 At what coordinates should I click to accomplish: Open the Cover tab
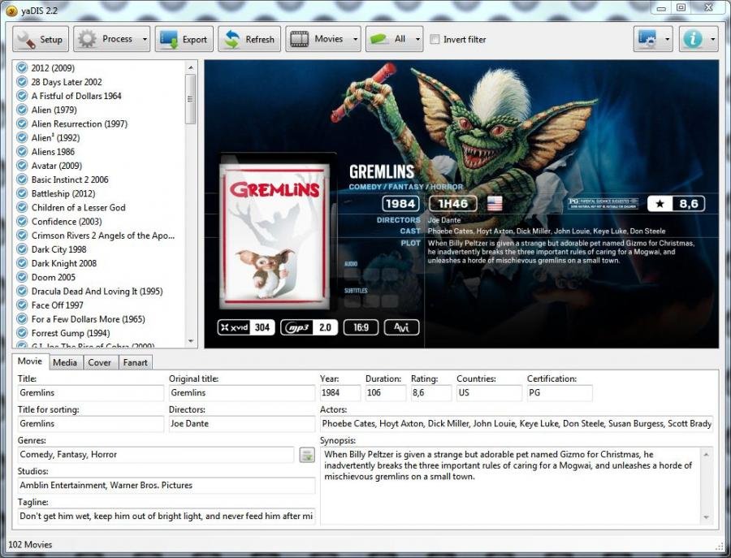point(99,362)
